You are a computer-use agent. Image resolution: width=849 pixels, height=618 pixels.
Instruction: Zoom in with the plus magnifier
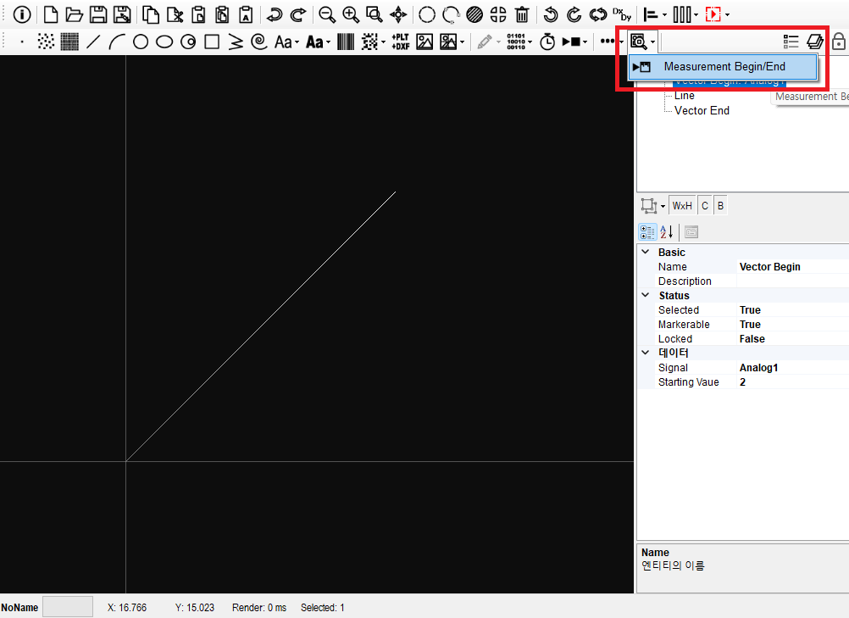(350, 14)
